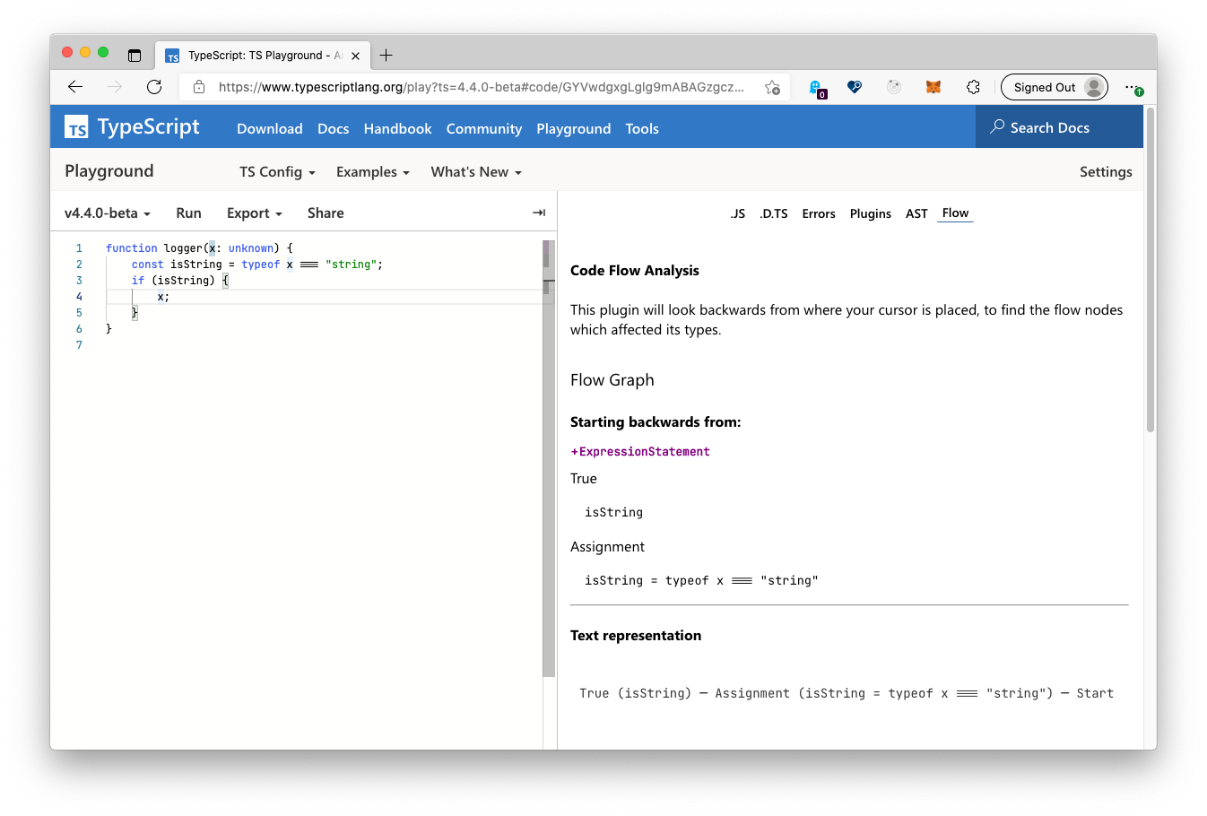Open the MetaMask fox extension icon
The width and height of the screenshot is (1207, 816).
click(x=933, y=87)
